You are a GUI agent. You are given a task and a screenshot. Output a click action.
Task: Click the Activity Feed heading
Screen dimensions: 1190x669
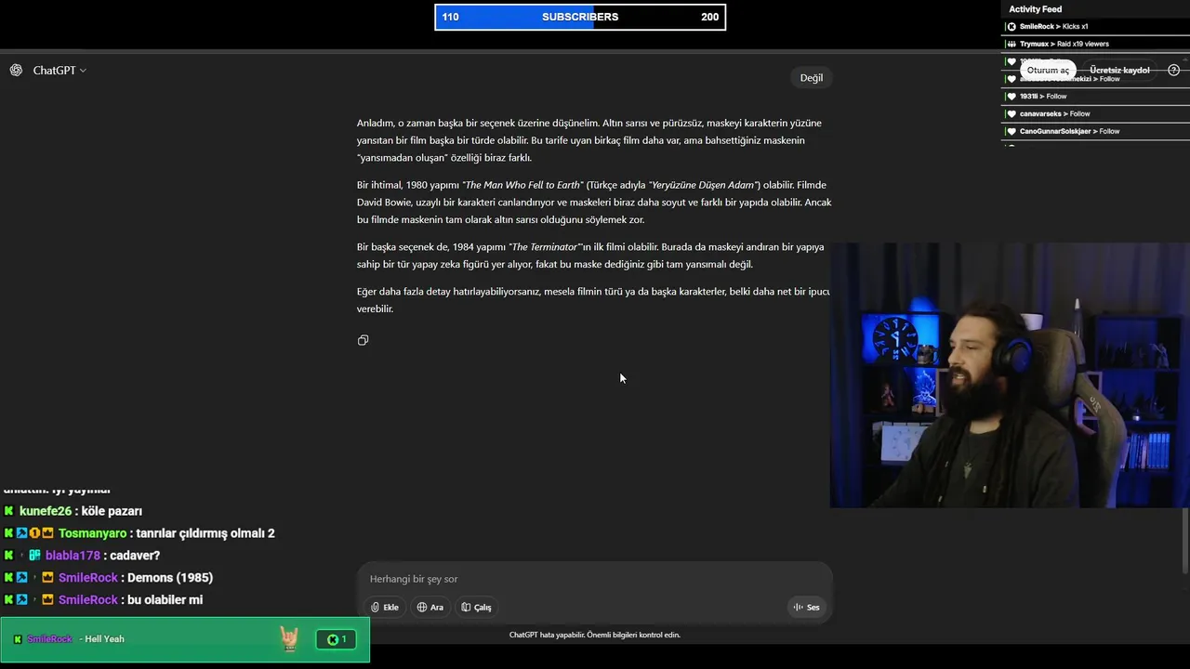point(1035,9)
